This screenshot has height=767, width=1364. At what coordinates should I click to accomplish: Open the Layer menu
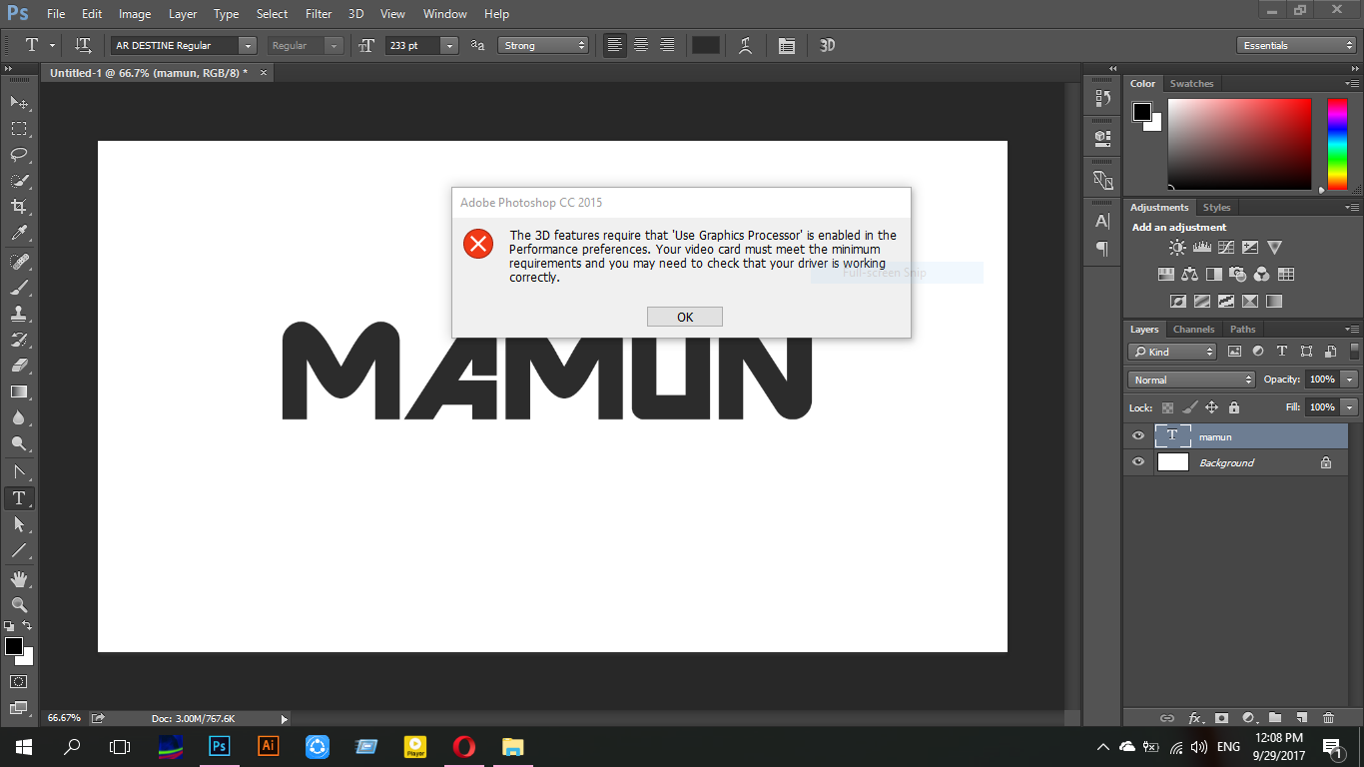point(183,14)
